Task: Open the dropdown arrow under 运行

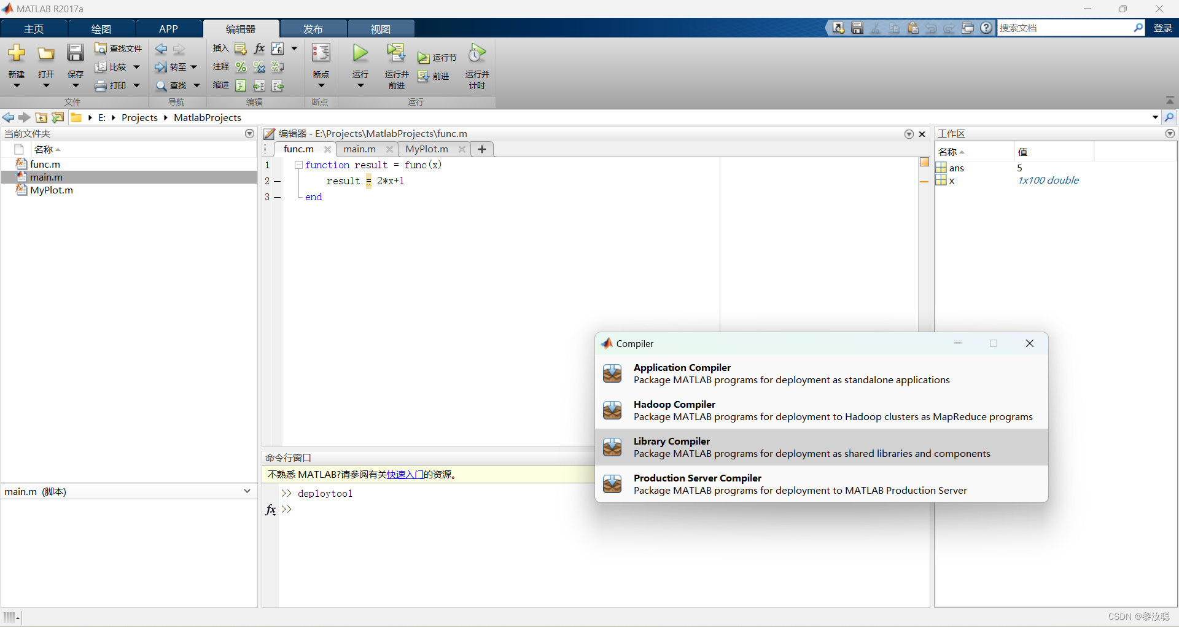Action: [360, 86]
